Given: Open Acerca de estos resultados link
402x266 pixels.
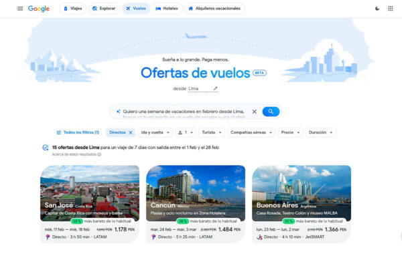Looking at the screenshot, I should [74, 154].
